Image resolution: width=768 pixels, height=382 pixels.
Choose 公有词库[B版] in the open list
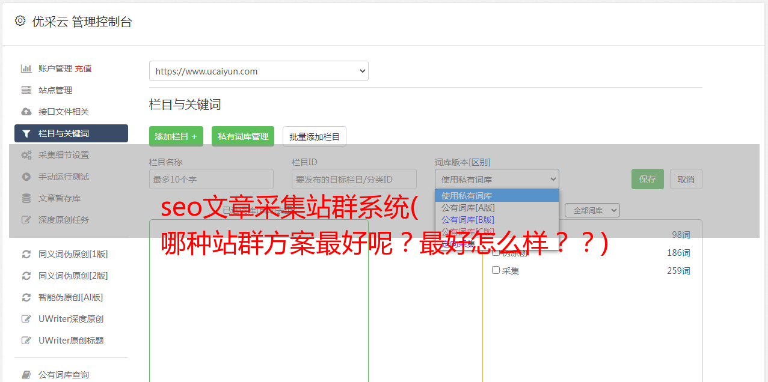[497, 219]
